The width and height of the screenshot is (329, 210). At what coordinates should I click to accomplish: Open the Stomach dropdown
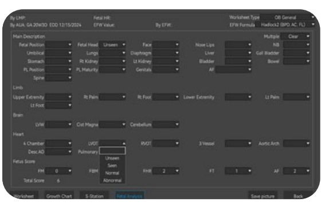coord(58,61)
